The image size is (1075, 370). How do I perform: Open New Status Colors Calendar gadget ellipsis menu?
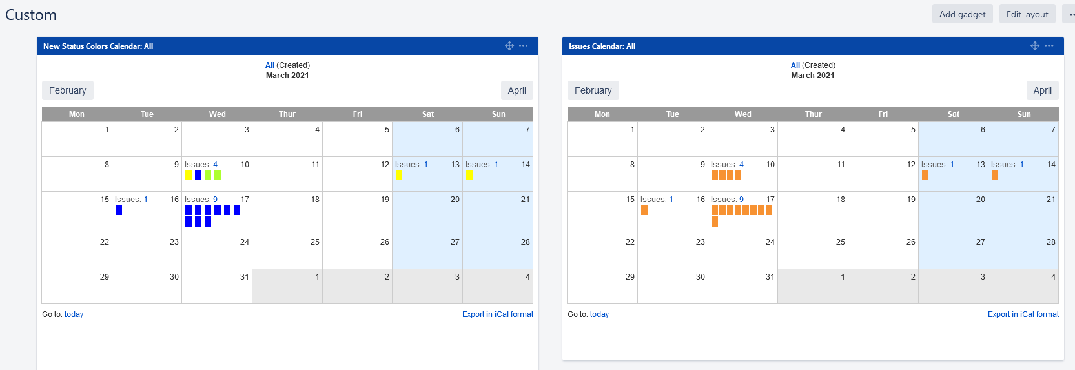click(x=524, y=46)
